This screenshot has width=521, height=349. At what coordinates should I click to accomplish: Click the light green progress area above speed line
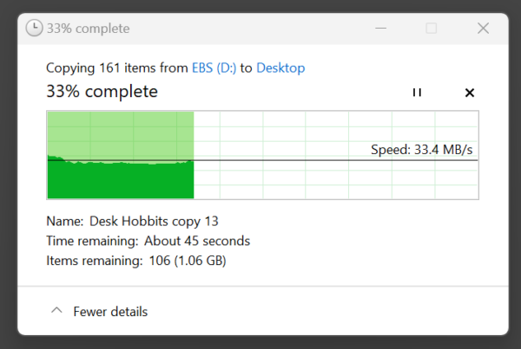pyautogui.click(x=120, y=134)
